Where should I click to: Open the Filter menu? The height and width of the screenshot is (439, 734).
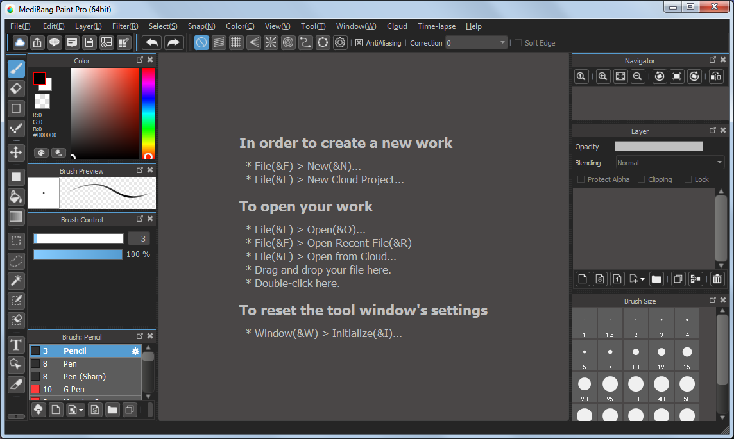tap(125, 26)
